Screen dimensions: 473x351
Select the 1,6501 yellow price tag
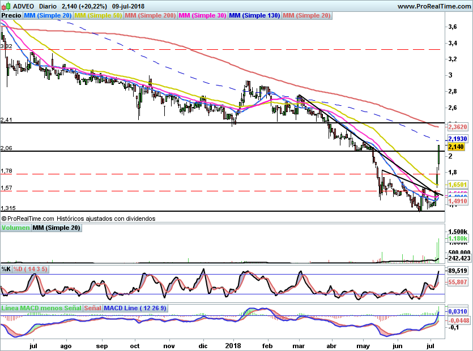(x=457, y=185)
